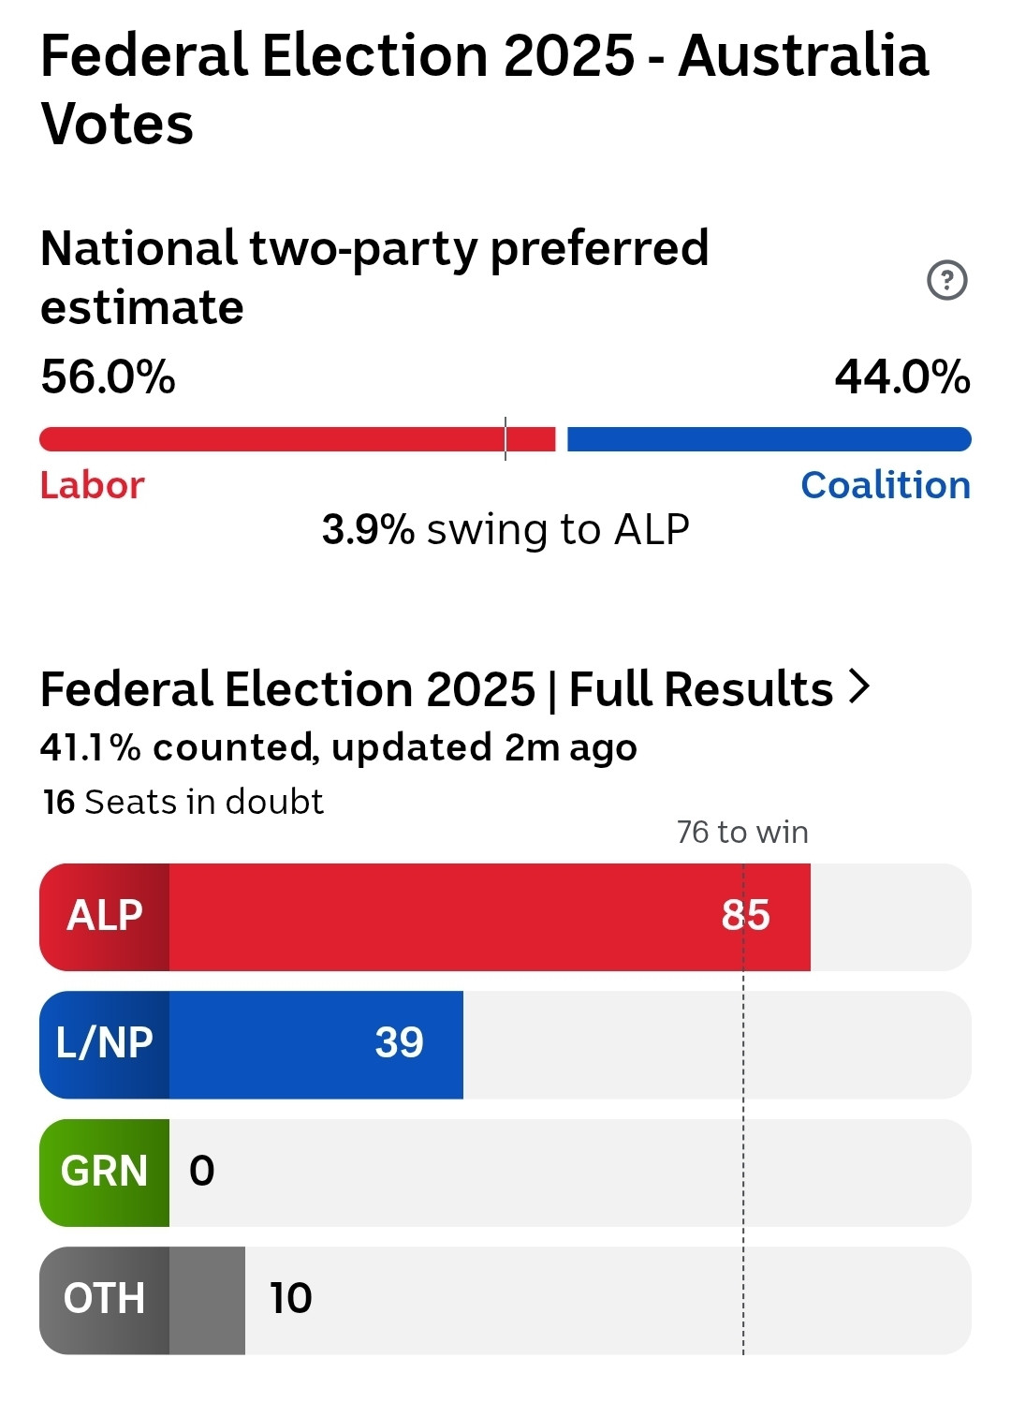This screenshot has width=1011, height=1402.
Task: Tap the red Labor two-party preferred bar
Action: (x=298, y=438)
